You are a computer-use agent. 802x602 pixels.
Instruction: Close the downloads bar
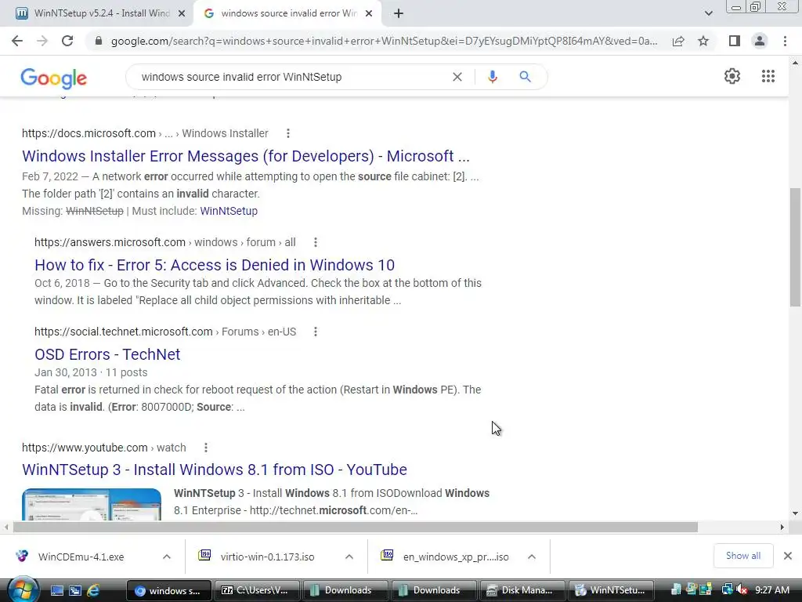tap(788, 556)
